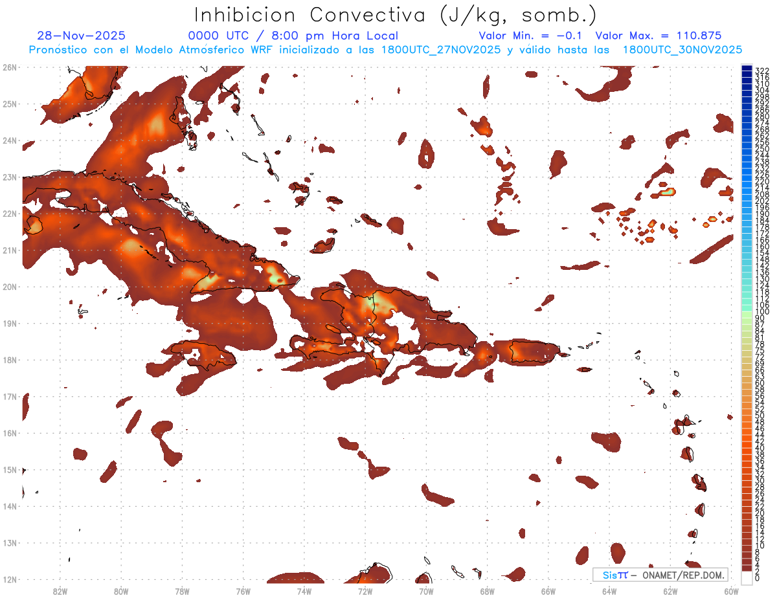Click the "SisPI - ONAMET/REP.DOM." credit box
777x600 pixels.
(660, 575)
